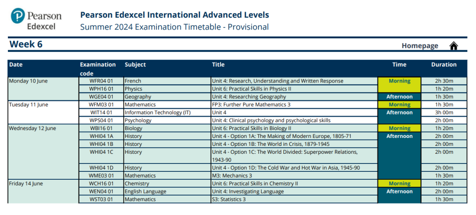Click the Afternoon cell for English Language row

399,195
